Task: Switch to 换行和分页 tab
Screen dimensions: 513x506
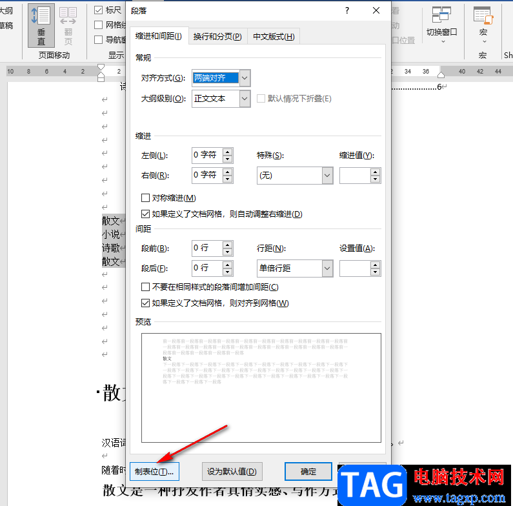Action: pyautogui.click(x=217, y=37)
